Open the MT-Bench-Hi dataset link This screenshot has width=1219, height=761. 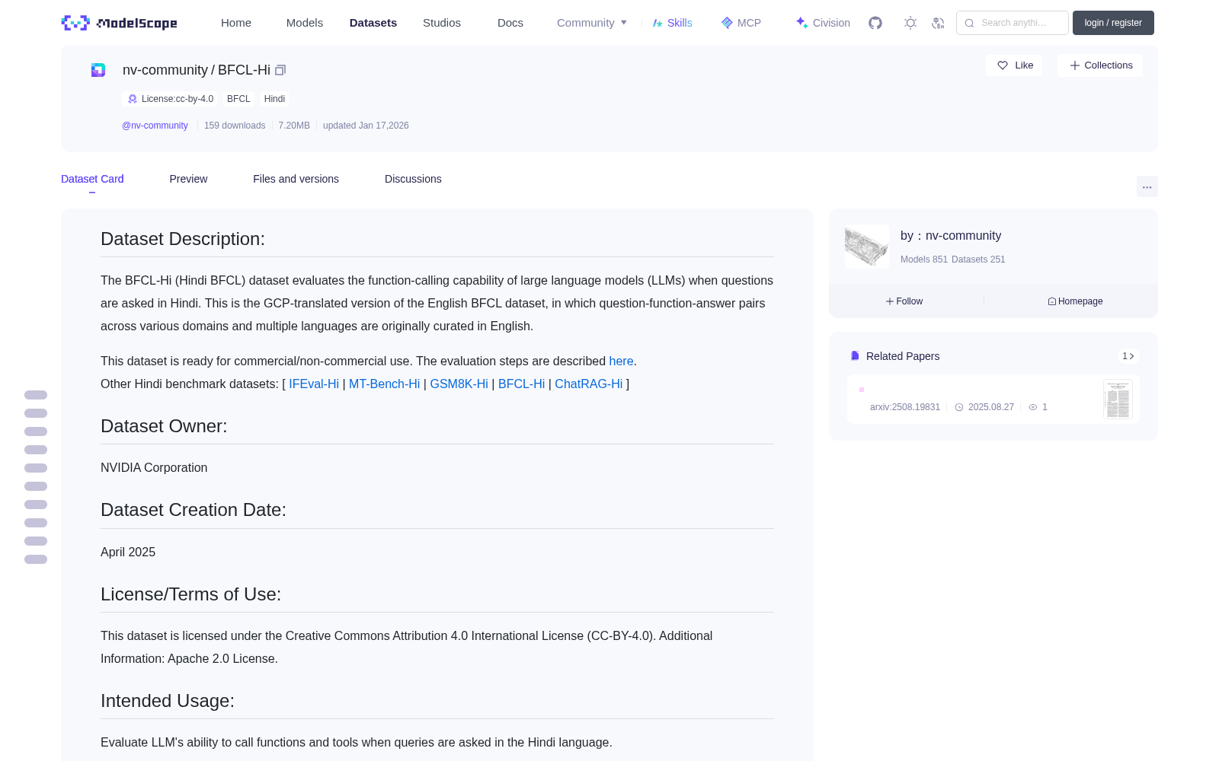[384, 384]
